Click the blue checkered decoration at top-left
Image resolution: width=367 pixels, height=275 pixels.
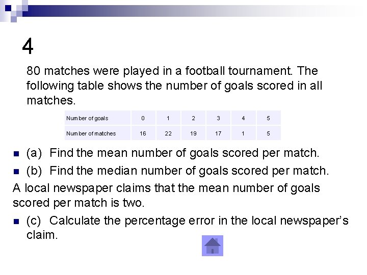[14, 11]
